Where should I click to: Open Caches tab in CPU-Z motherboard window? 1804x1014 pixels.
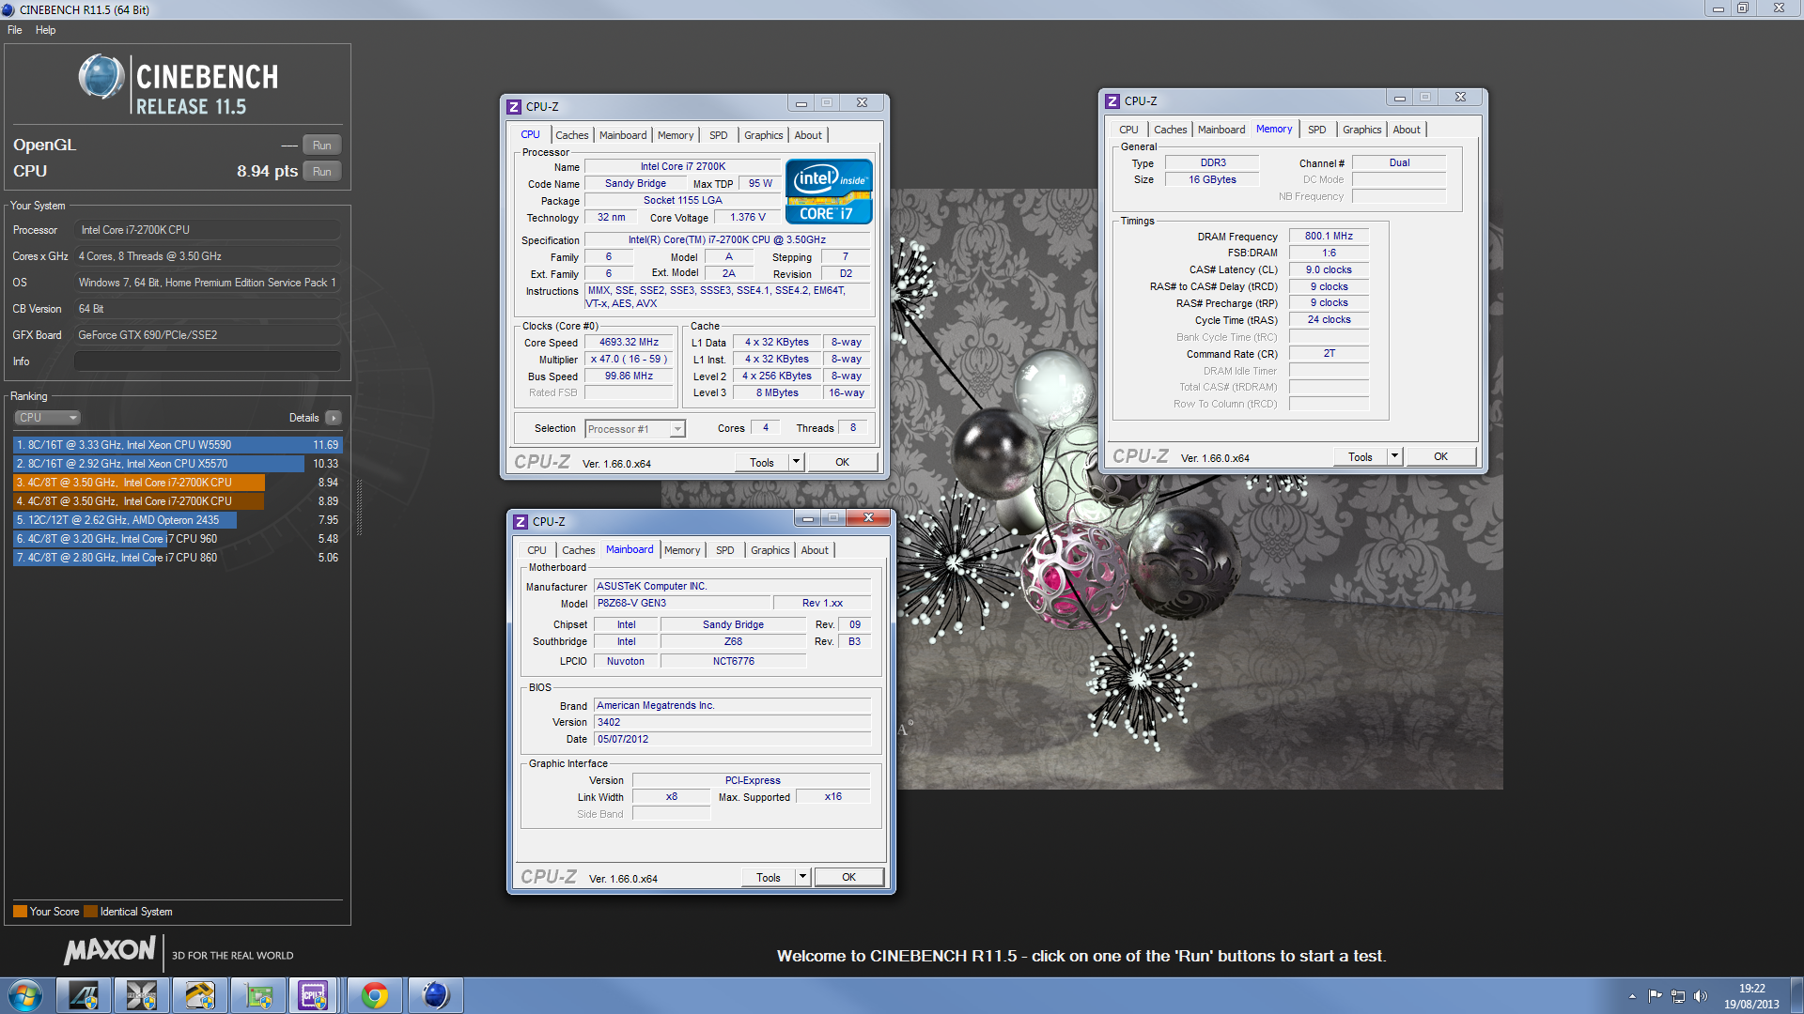578,550
